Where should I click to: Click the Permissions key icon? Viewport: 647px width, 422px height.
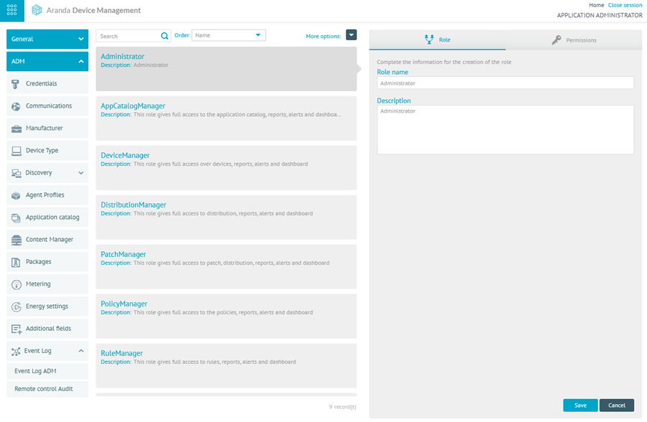pos(556,40)
